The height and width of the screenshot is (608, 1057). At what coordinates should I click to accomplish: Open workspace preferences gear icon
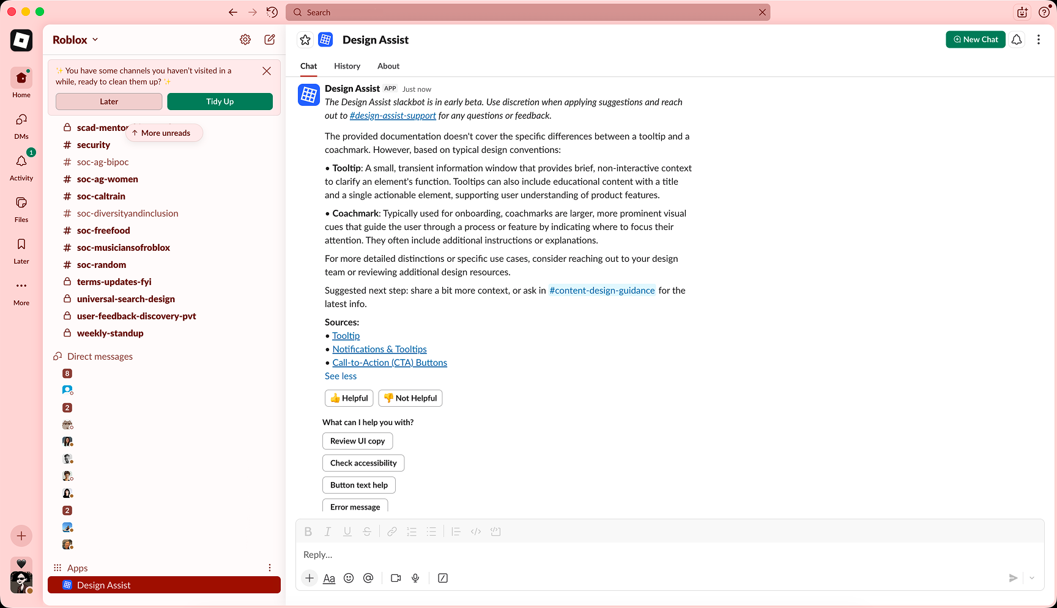tap(245, 40)
